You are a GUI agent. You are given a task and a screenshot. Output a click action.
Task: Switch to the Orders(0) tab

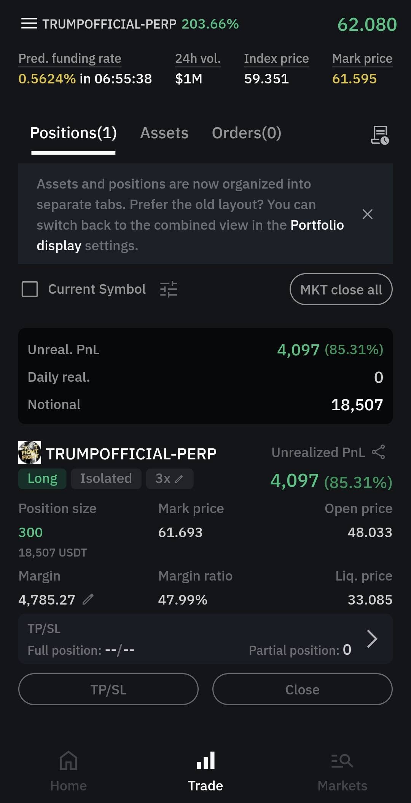point(246,133)
